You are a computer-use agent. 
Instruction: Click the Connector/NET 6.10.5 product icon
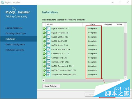tap(48, 62)
